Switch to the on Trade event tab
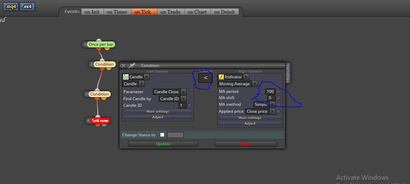410x184 pixels. coord(170,12)
